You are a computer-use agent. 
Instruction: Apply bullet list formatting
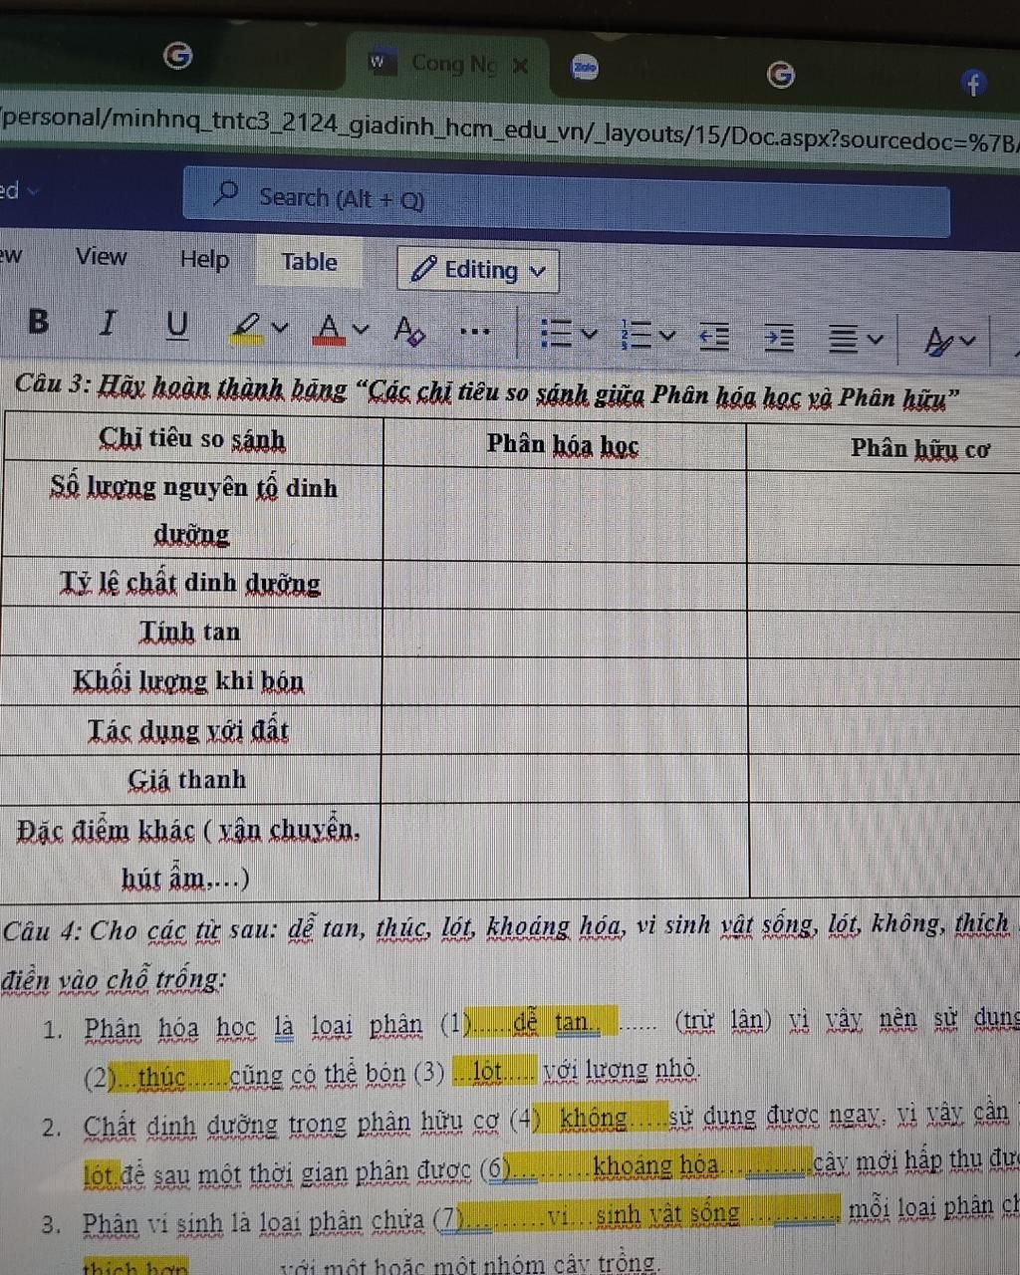coord(556,334)
